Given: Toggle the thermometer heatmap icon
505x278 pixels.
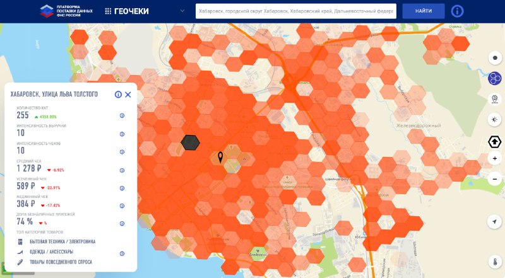Looking at the screenshot, I should coord(495,261).
